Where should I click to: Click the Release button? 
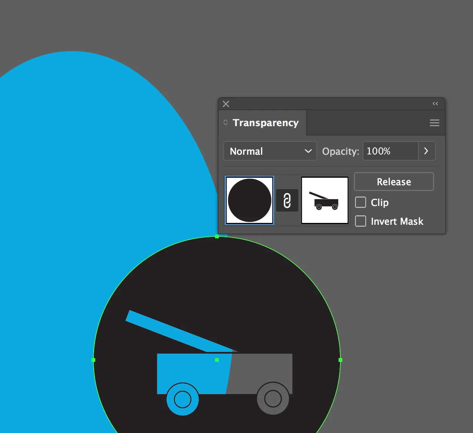point(394,182)
